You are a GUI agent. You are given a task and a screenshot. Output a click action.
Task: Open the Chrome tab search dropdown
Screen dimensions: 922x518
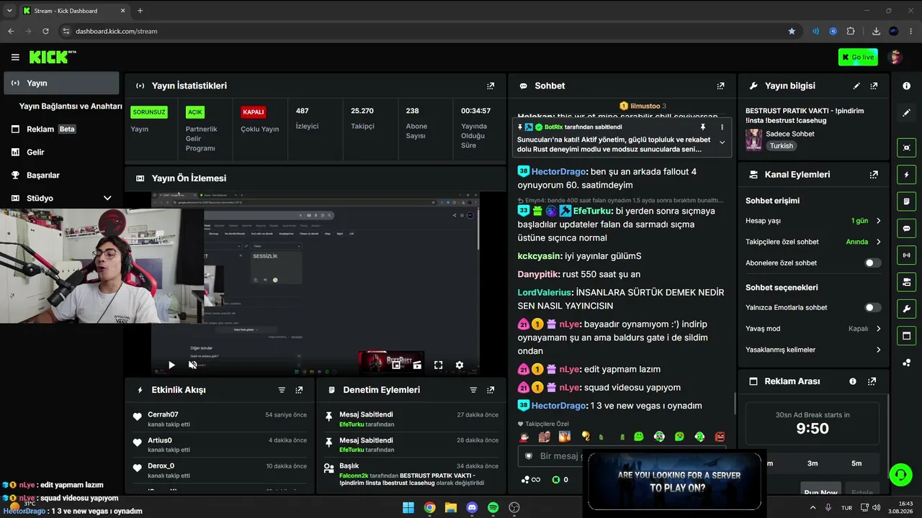[9, 11]
